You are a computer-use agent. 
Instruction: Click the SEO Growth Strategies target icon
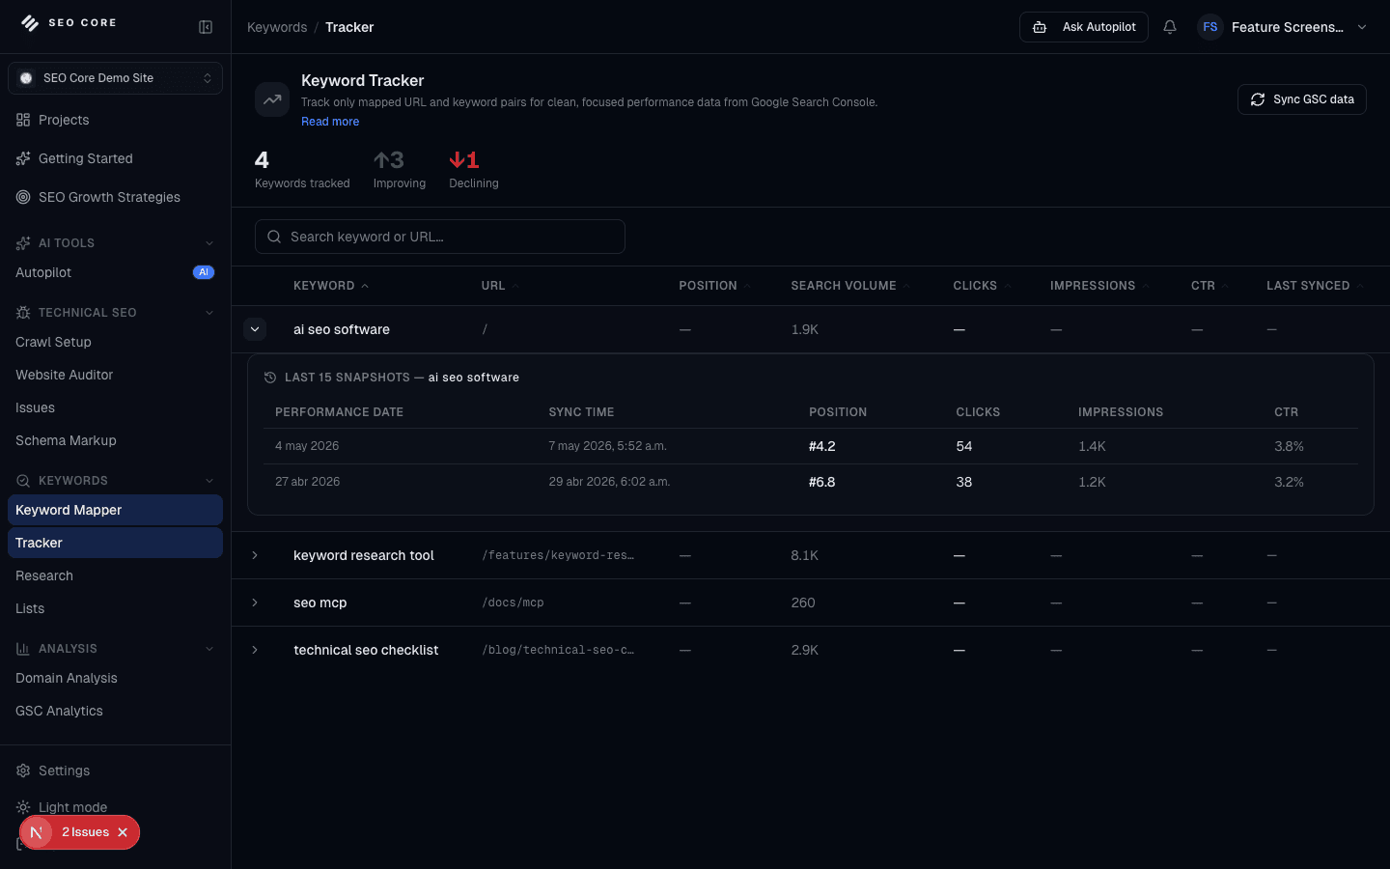tap(23, 197)
